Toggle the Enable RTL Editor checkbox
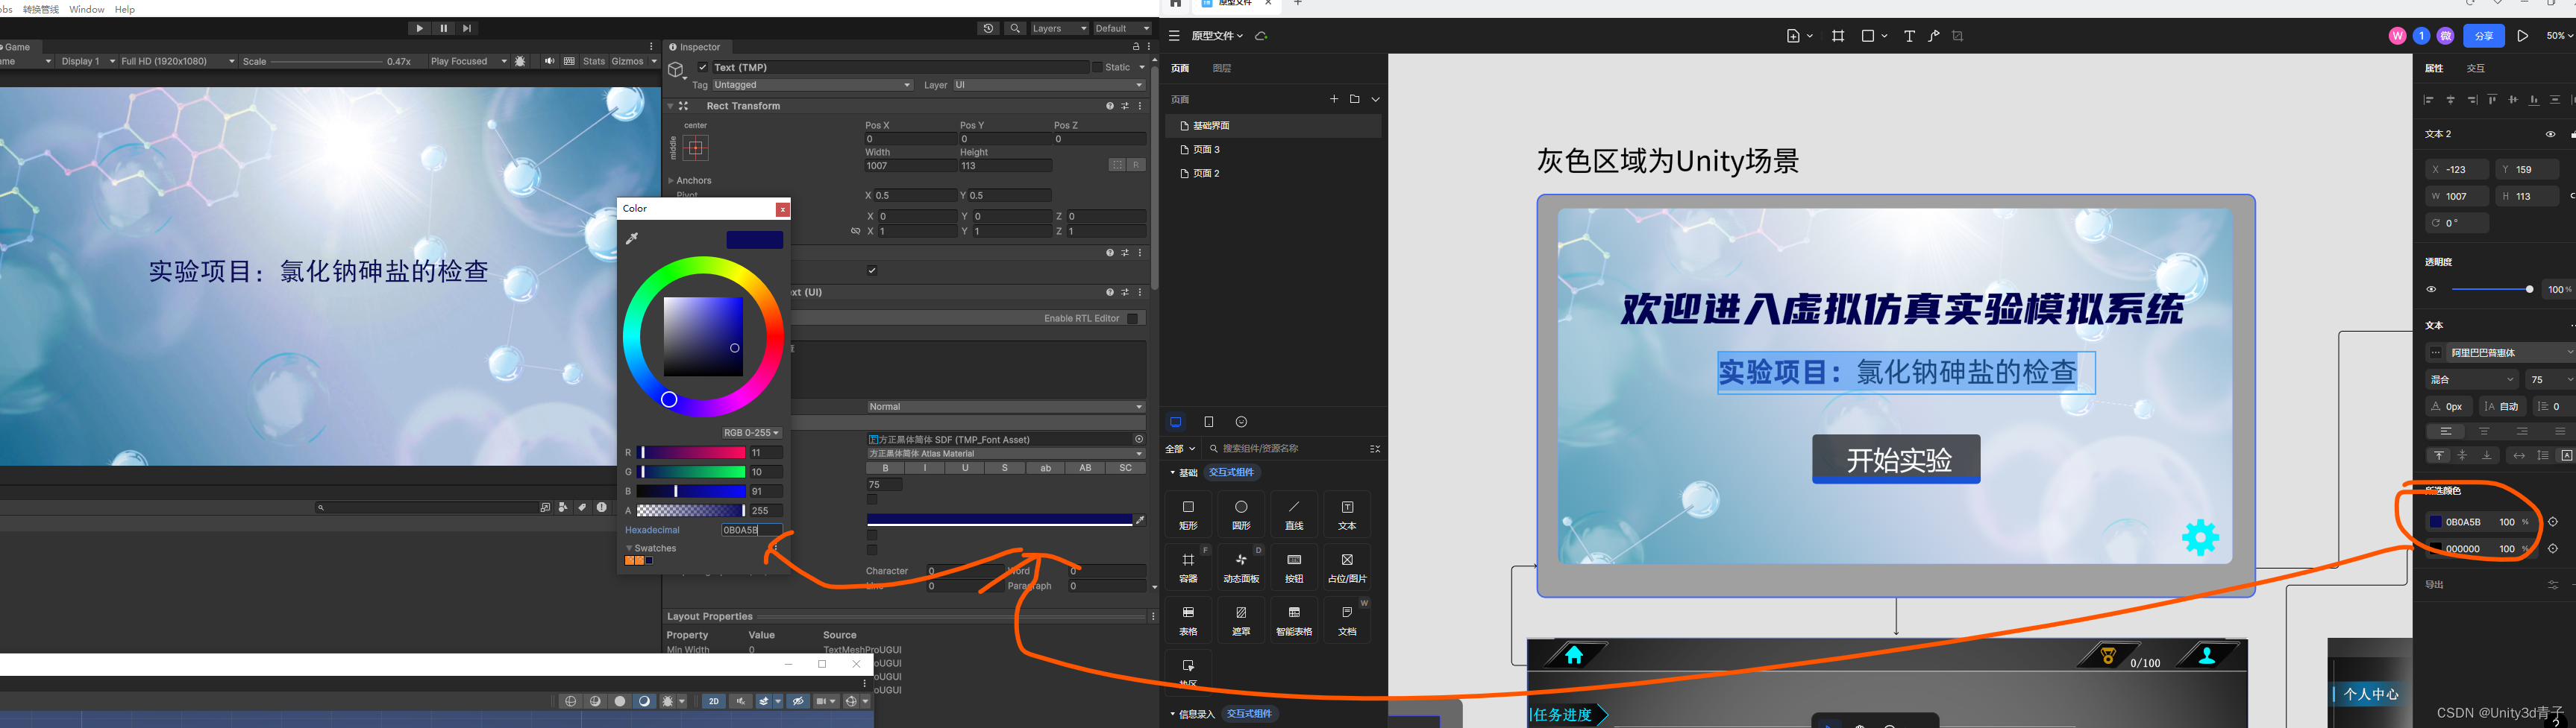 point(1133,317)
